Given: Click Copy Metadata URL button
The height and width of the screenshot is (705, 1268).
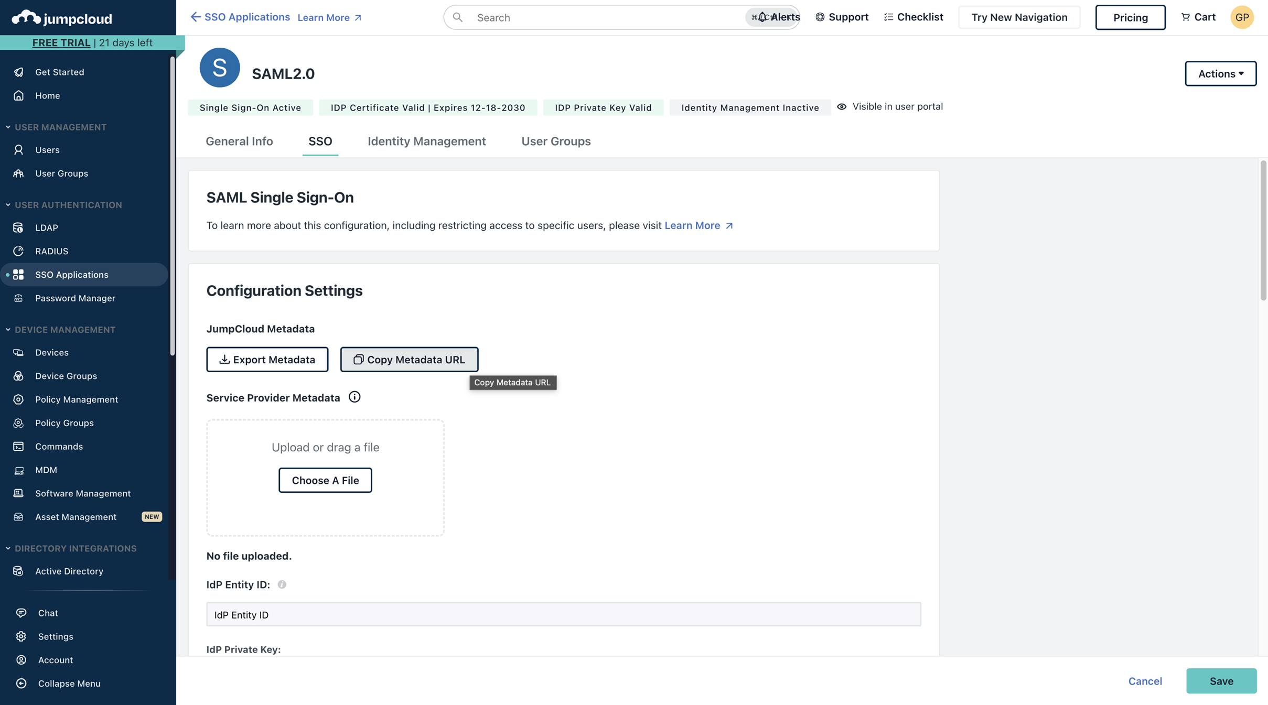Looking at the screenshot, I should point(409,360).
